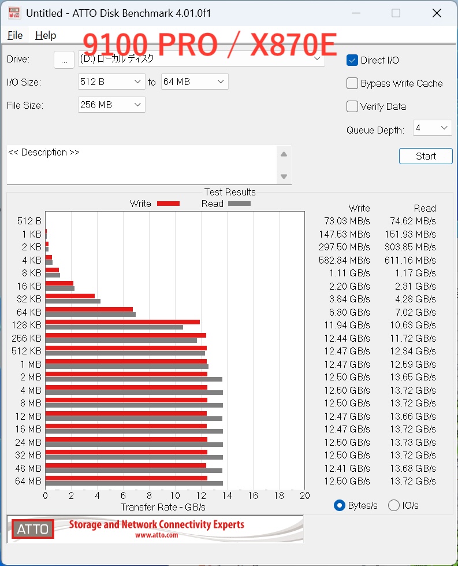Click the red Write legend swatch
This screenshot has width=458, height=566.
(x=169, y=204)
